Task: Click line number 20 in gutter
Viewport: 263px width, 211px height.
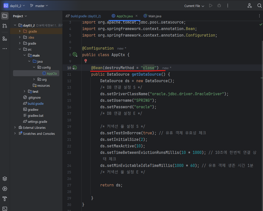Action: point(69,133)
